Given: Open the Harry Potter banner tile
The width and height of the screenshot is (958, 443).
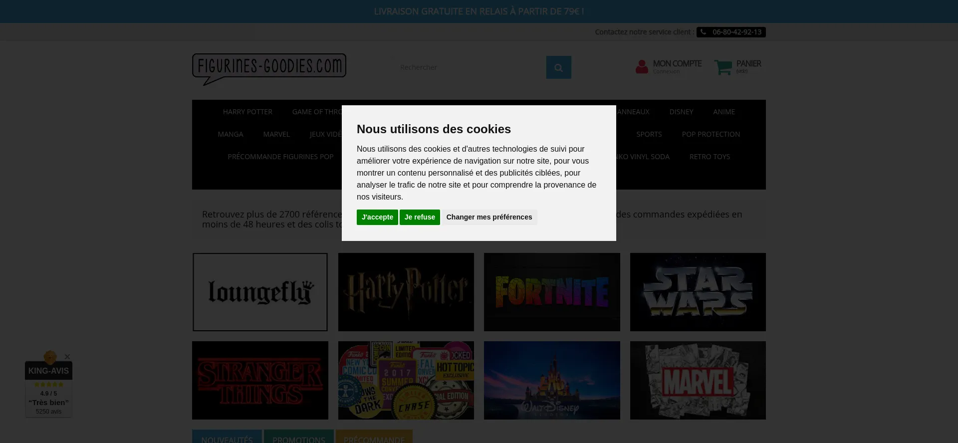Looking at the screenshot, I should click(x=406, y=292).
